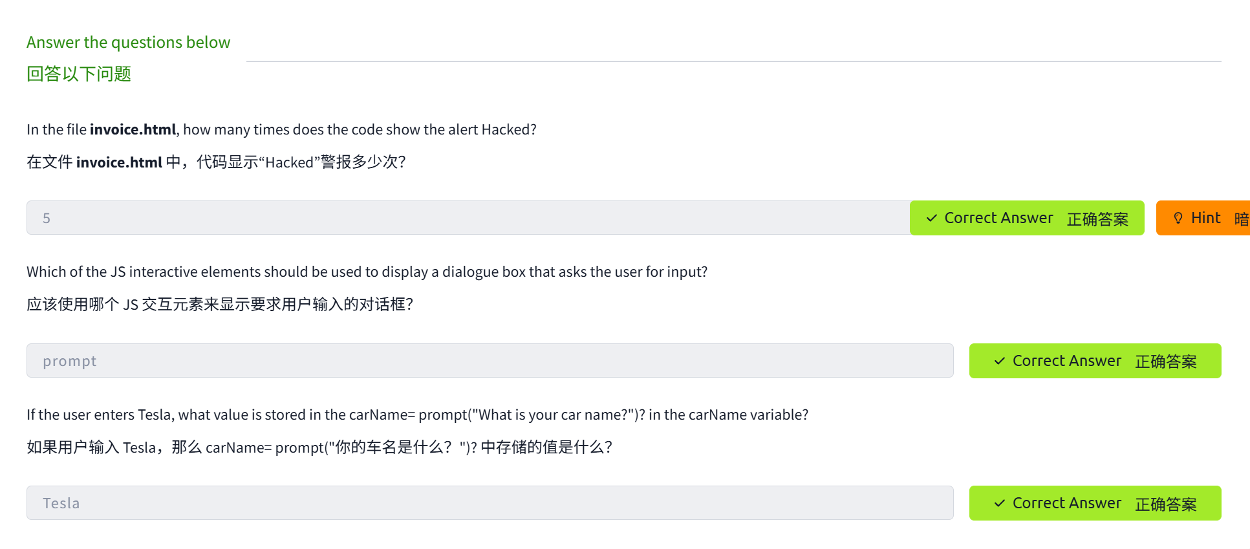
Task: Click the Chinese translation of the JS dialogue question
Action: (220, 304)
